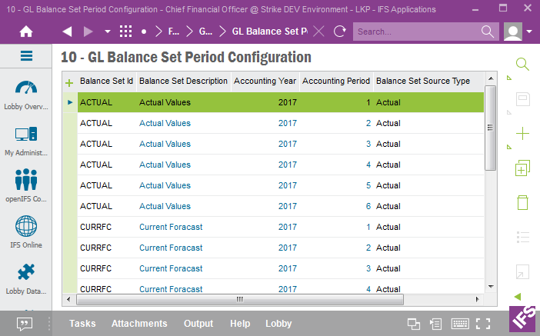Screen dimensions: 540x336
Task: Toggle fullscreen mode in the bottom bar
Action: coord(483,324)
